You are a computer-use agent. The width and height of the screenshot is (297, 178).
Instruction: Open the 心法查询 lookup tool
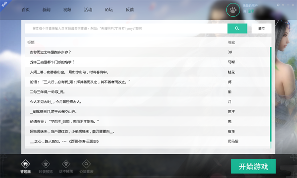[86, 167]
